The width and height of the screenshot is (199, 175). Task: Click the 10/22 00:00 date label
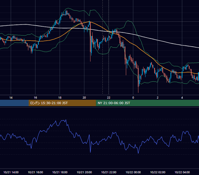click(x=133, y=172)
